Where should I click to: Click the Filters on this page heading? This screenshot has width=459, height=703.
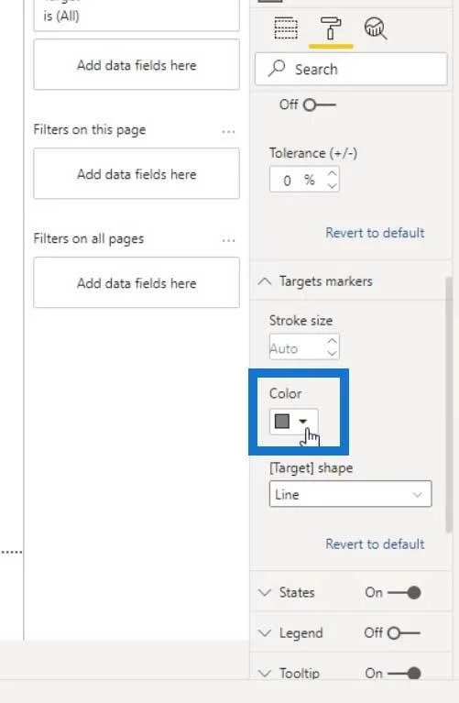tap(90, 130)
